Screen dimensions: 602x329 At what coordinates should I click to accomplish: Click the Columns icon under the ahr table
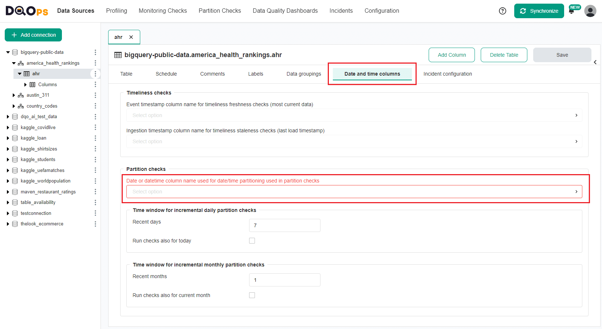pyautogui.click(x=32, y=84)
